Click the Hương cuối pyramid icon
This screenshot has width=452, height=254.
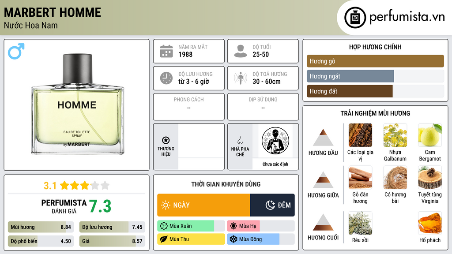[323, 222]
